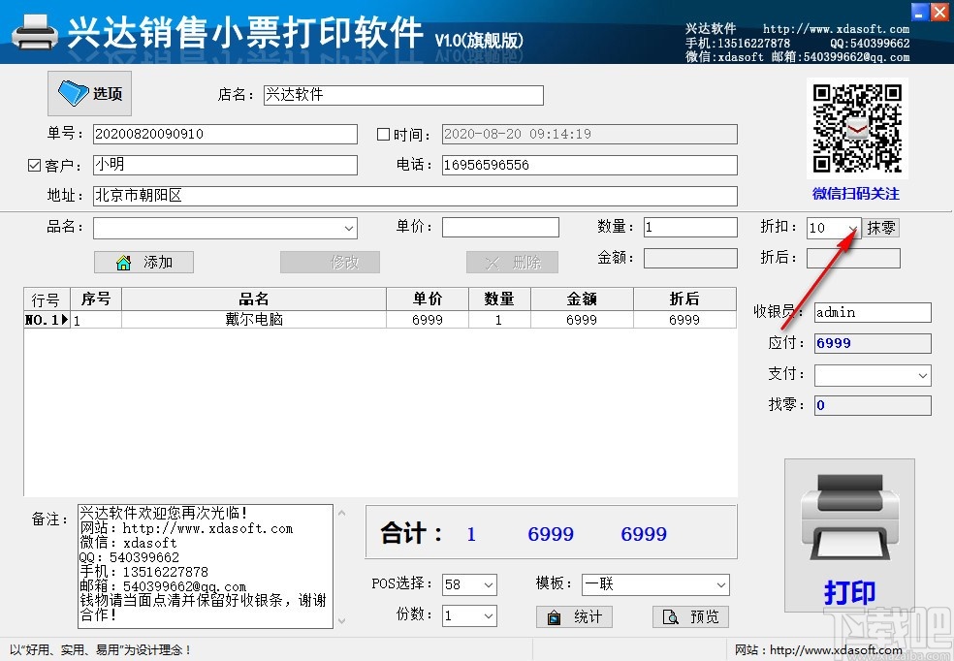Click the WeChat QR code image
Screen dimensions: 954x661
click(x=857, y=128)
